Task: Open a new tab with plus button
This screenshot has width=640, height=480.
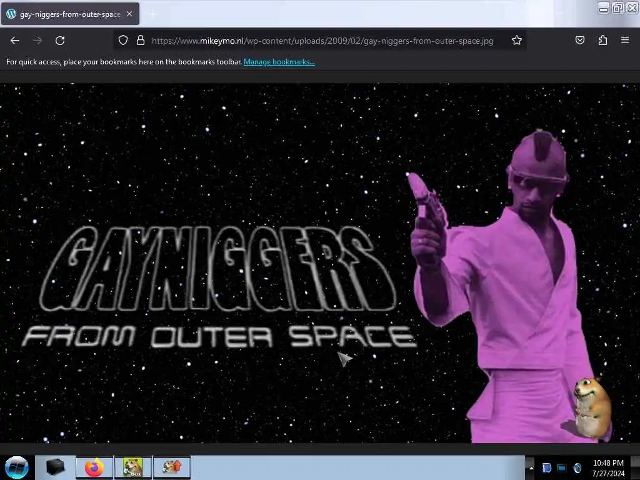Action: (x=153, y=14)
